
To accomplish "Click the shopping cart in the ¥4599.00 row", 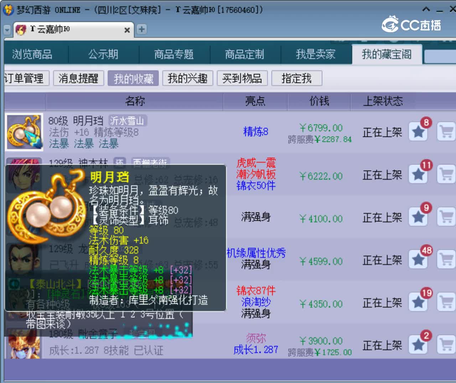I will click(446, 260).
